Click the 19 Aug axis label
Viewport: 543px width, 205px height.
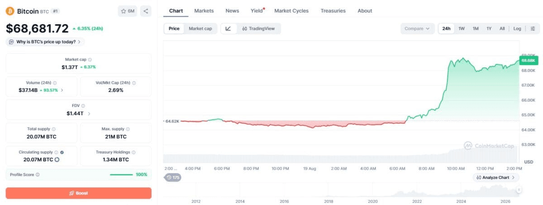(310, 168)
